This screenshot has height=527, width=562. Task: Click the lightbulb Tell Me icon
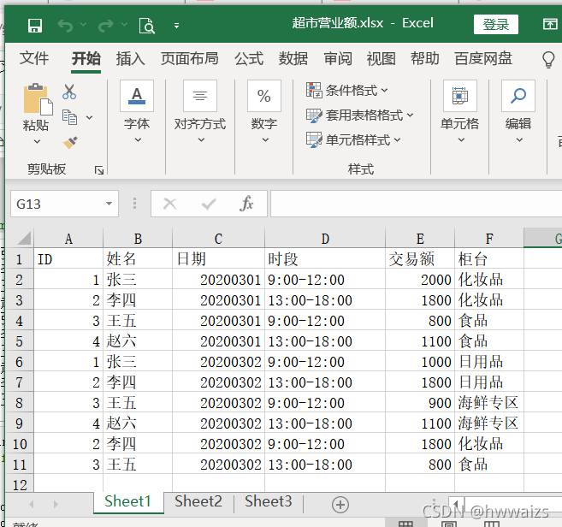click(x=548, y=59)
